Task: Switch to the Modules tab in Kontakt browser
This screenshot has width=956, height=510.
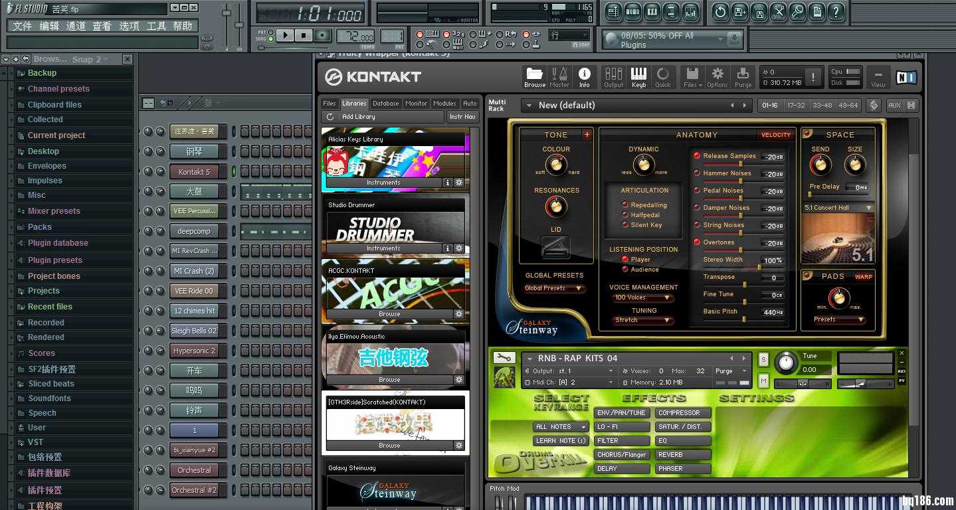Action: click(x=444, y=104)
